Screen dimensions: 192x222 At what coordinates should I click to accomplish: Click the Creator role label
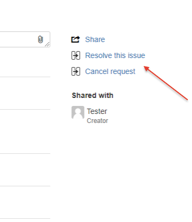pos(97,121)
